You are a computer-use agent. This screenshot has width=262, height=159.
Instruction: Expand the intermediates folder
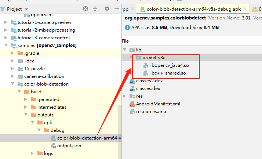(26, 107)
